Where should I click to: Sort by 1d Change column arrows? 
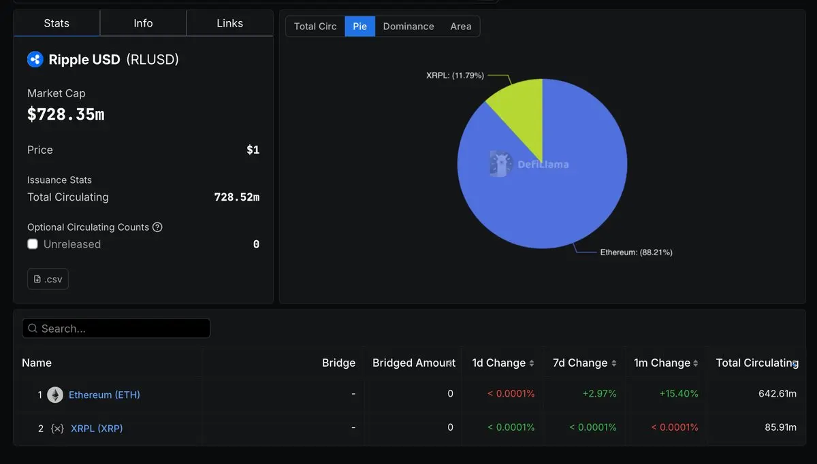(x=532, y=363)
